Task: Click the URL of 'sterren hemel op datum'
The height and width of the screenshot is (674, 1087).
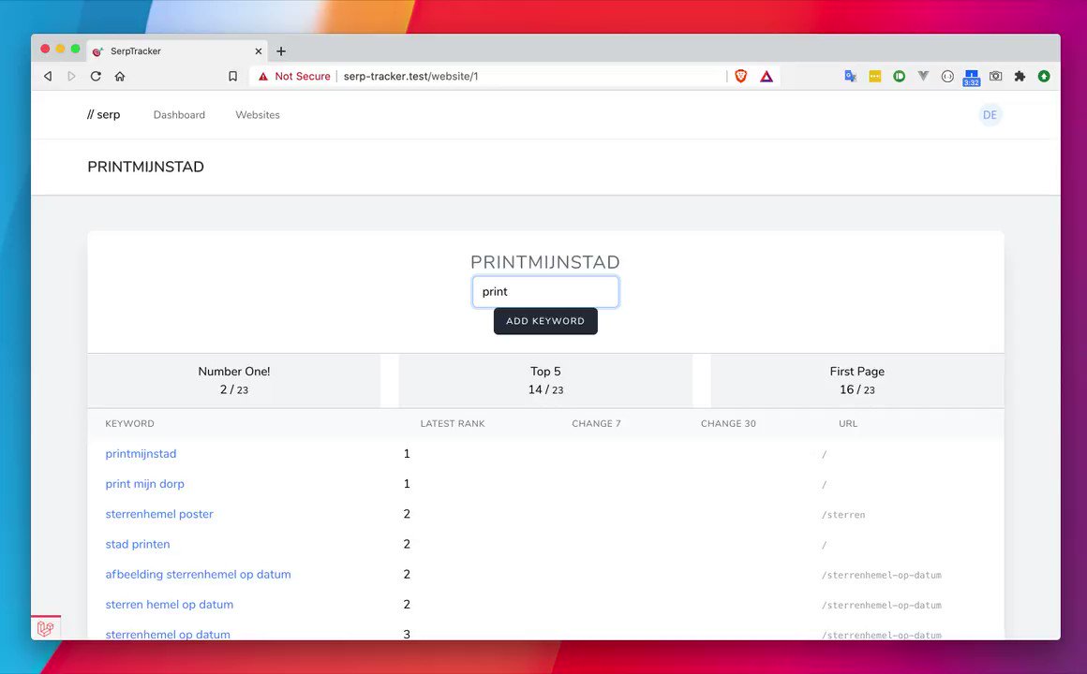Action: pyautogui.click(x=881, y=606)
